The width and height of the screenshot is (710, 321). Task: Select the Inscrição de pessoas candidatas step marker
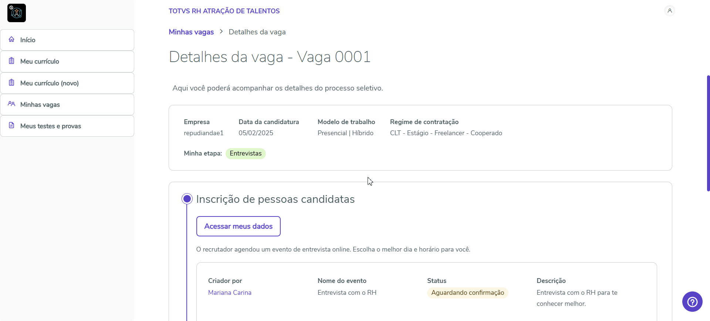187,199
